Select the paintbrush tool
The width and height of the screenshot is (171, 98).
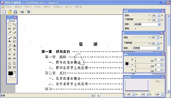10,38
